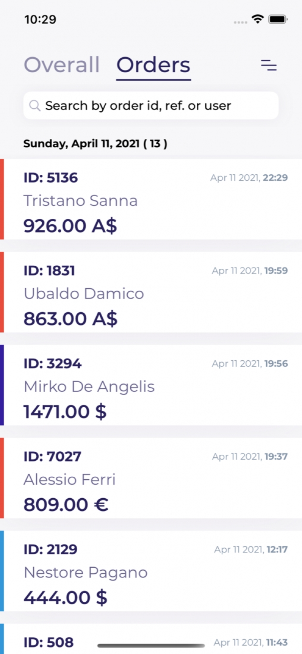Select Alessio Ferri's order card
The image size is (302, 654).
click(151, 478)
